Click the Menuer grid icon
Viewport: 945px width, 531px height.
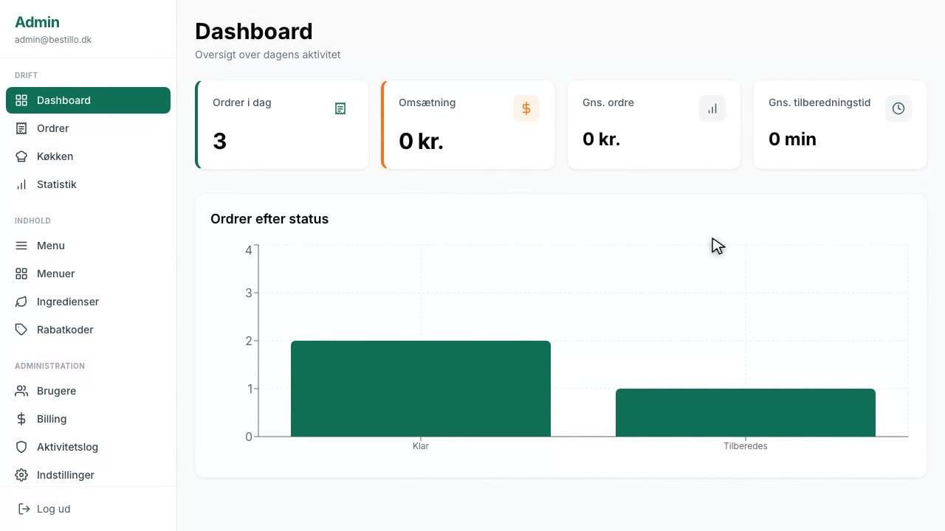click(x=21, y=274)
